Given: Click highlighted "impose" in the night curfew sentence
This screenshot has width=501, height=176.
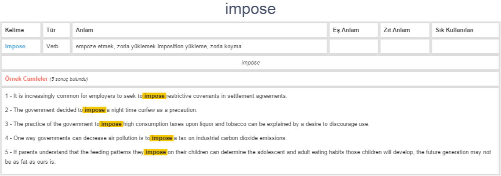Looking at the screenshot, I should (x=94, y=110).
